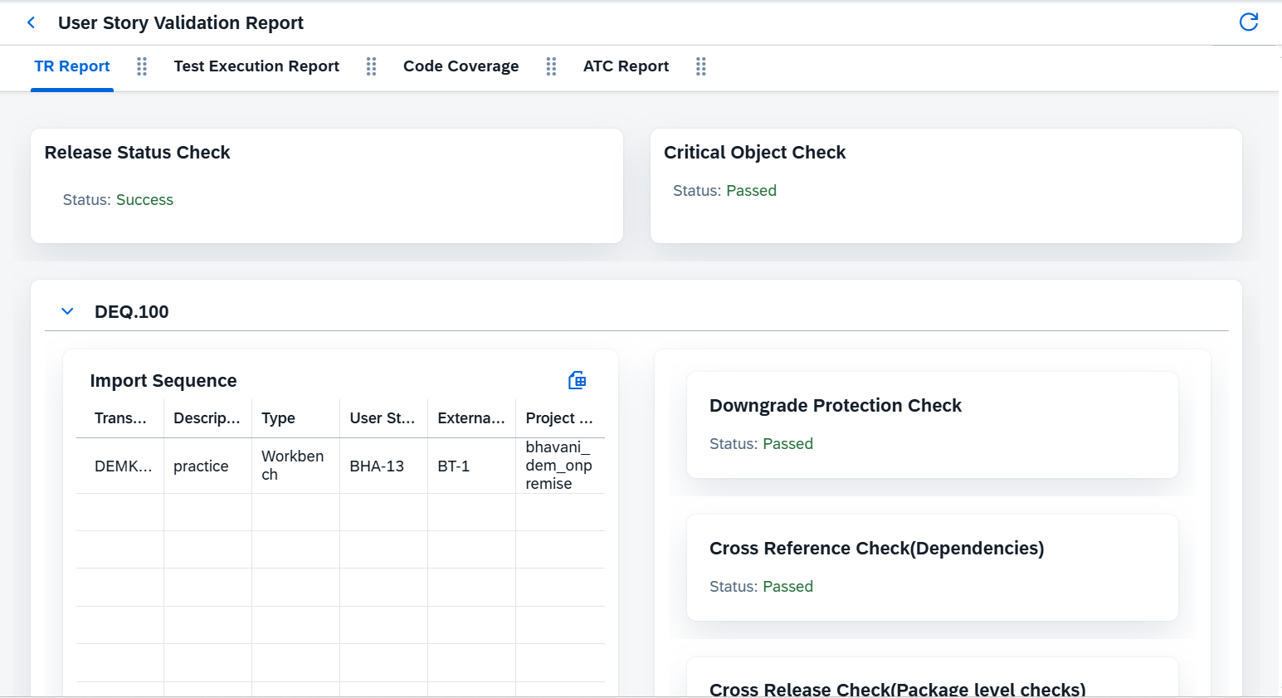Click the Import Sequence table export icon
This screenshot has width=1282, height=698.
[x=577, y=380]
